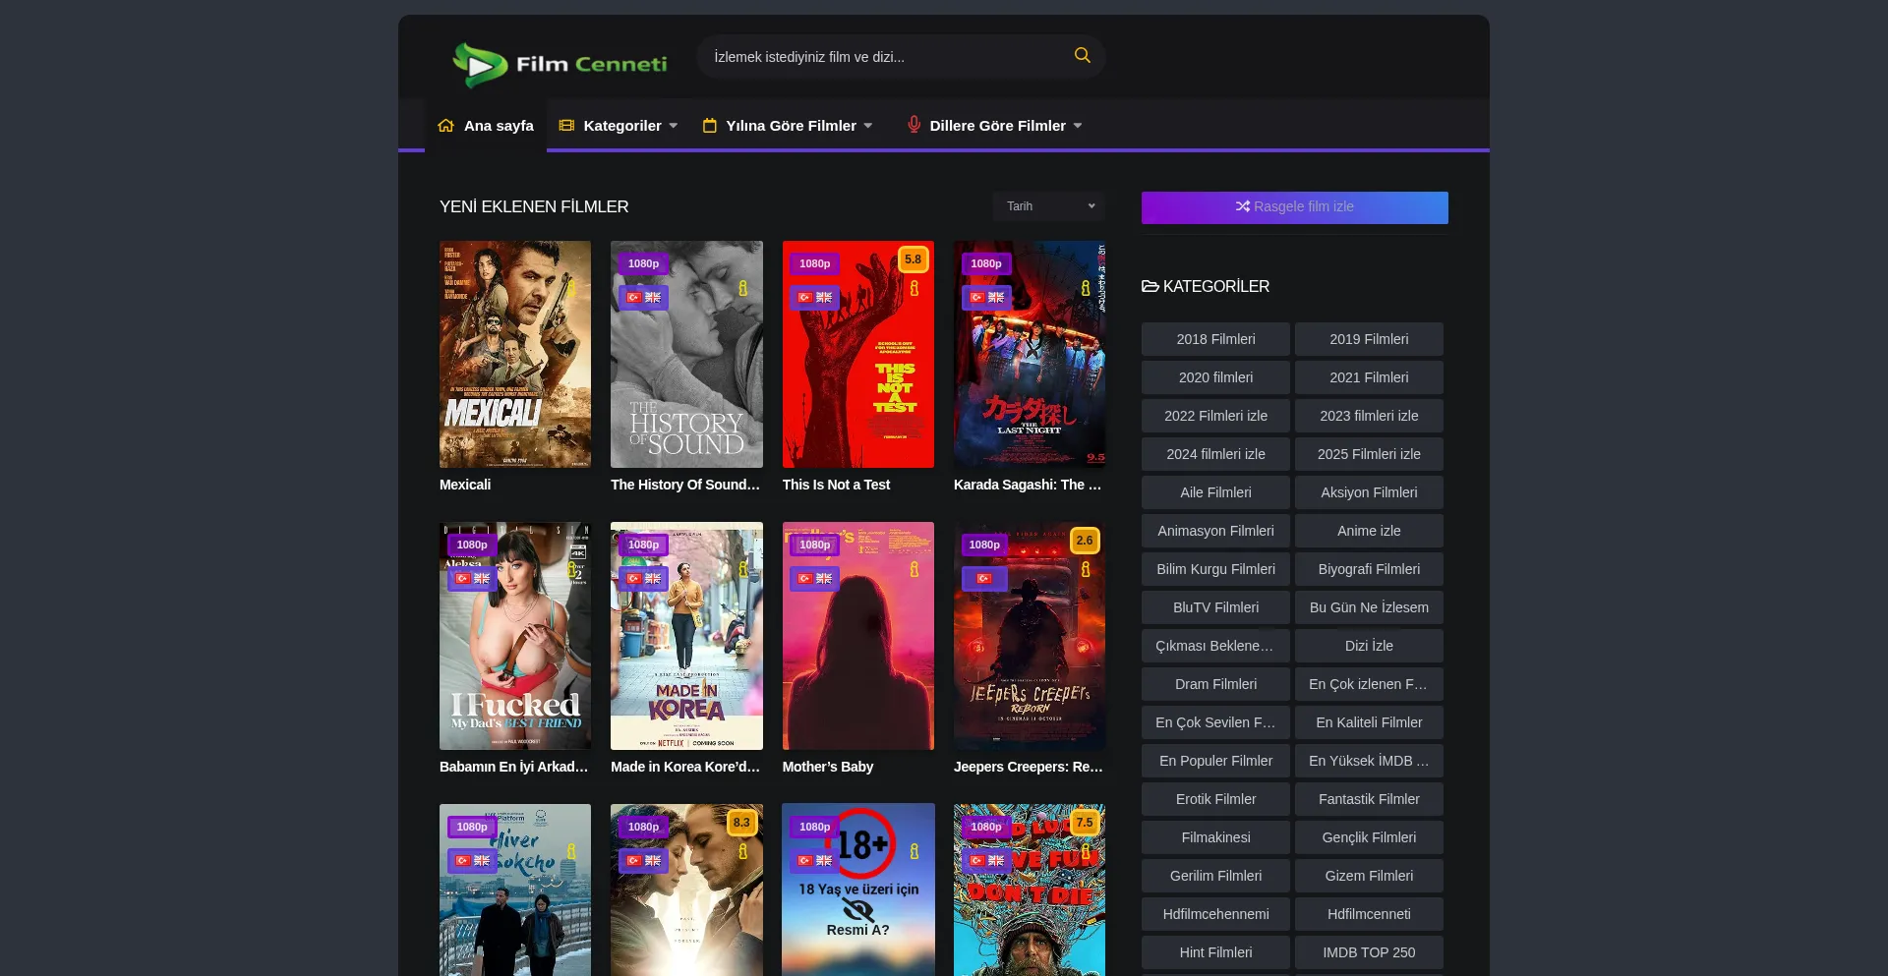Click the folder icon beside KATEGORİLER heading

pos(1150,286)
